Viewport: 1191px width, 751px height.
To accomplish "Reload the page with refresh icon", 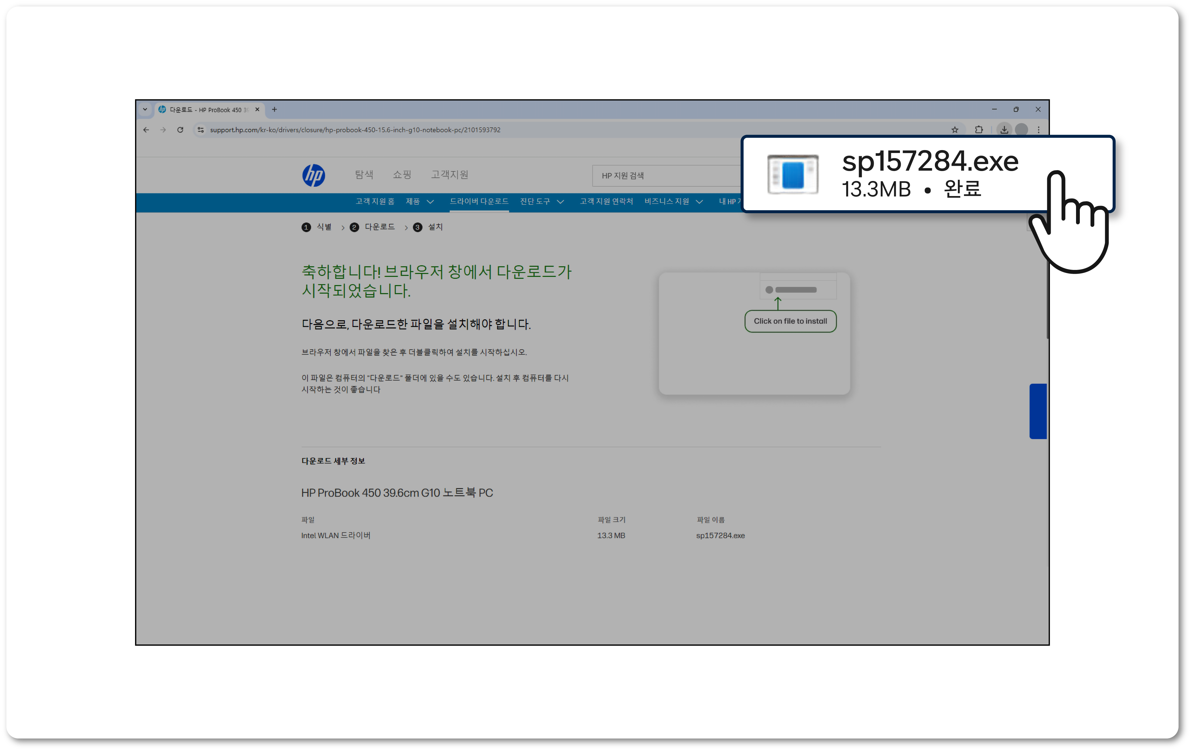I will pos(180,129).
